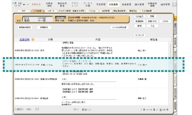Switch to the 報告連絡管理 tab
This screenshot has width=192, height=115.
click(119, 11)
